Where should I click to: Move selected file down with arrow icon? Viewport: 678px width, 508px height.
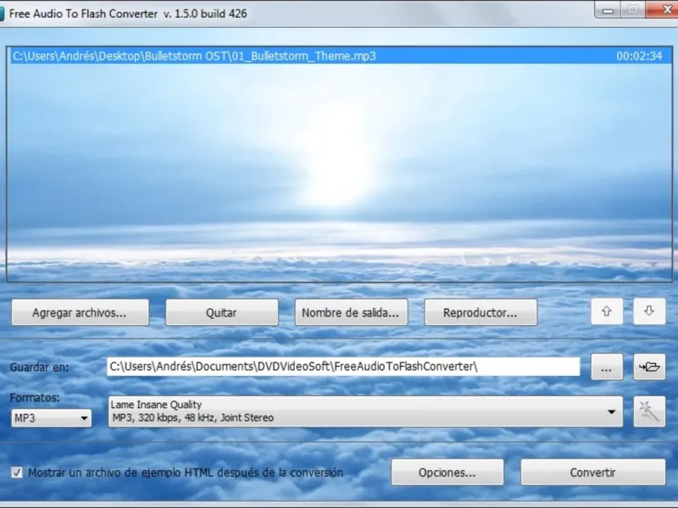649,312
